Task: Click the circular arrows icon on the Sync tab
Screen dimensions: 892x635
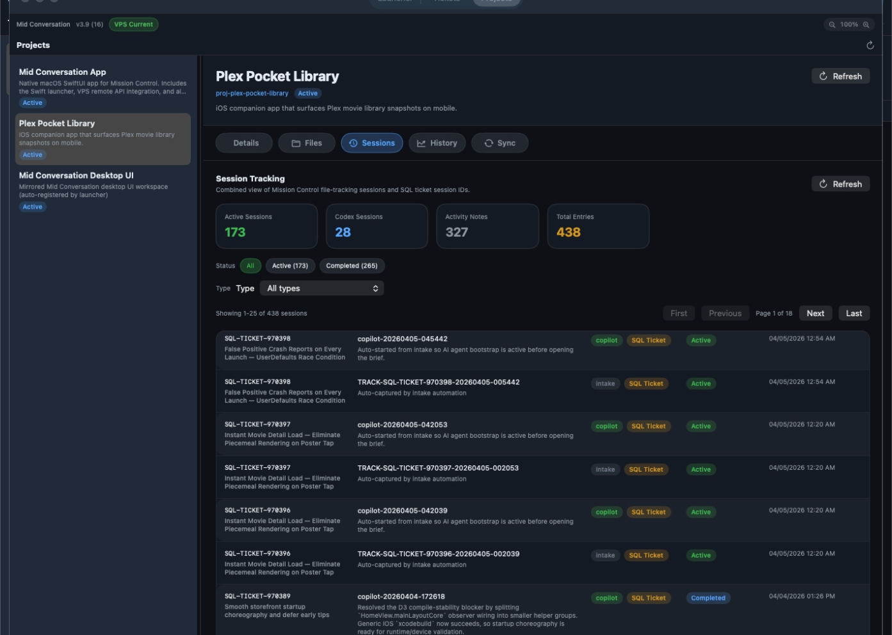Action: 488,143
